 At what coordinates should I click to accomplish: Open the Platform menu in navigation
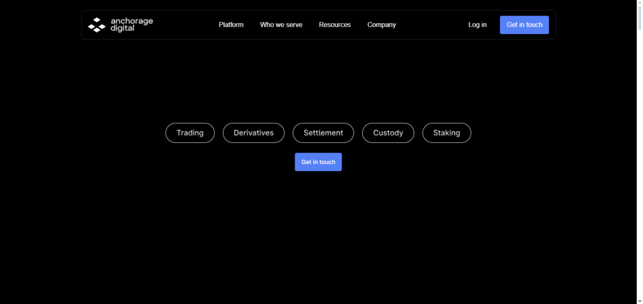(x=231, y=25)
